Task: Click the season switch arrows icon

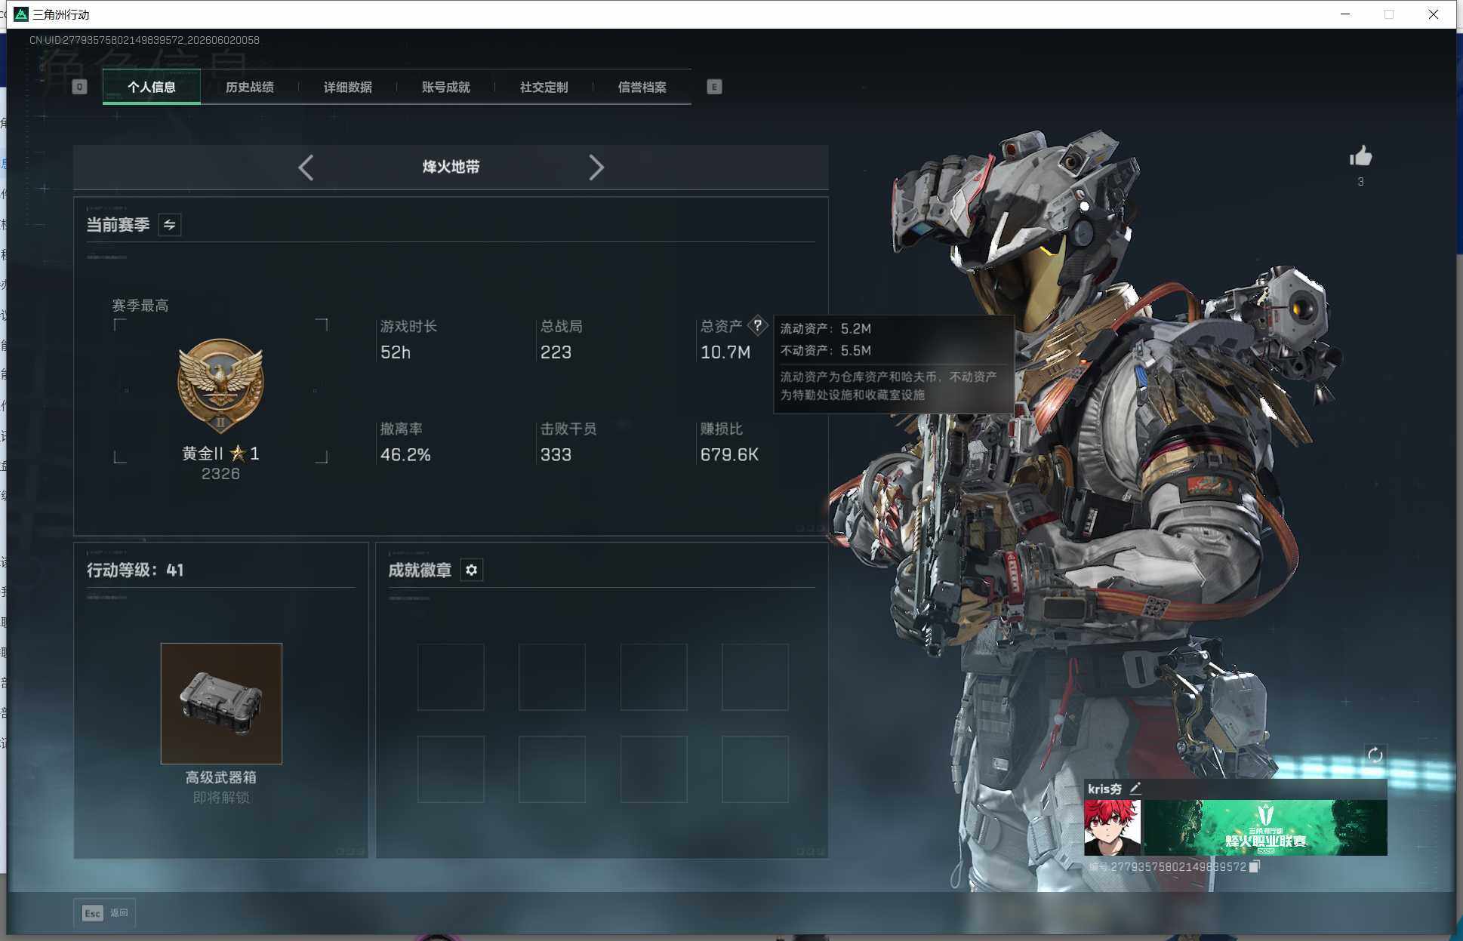Action: click(170, 225)
